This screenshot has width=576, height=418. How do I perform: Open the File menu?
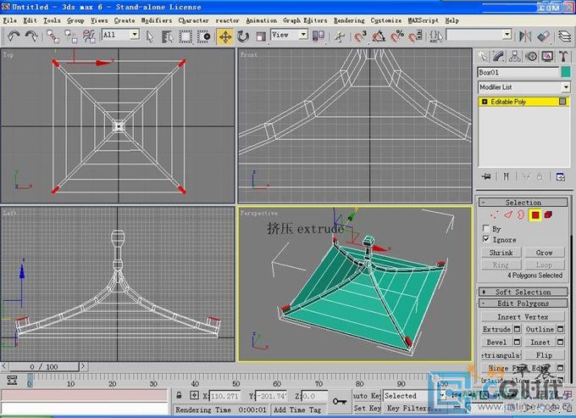pyautogui.click(x=10, y=20)
